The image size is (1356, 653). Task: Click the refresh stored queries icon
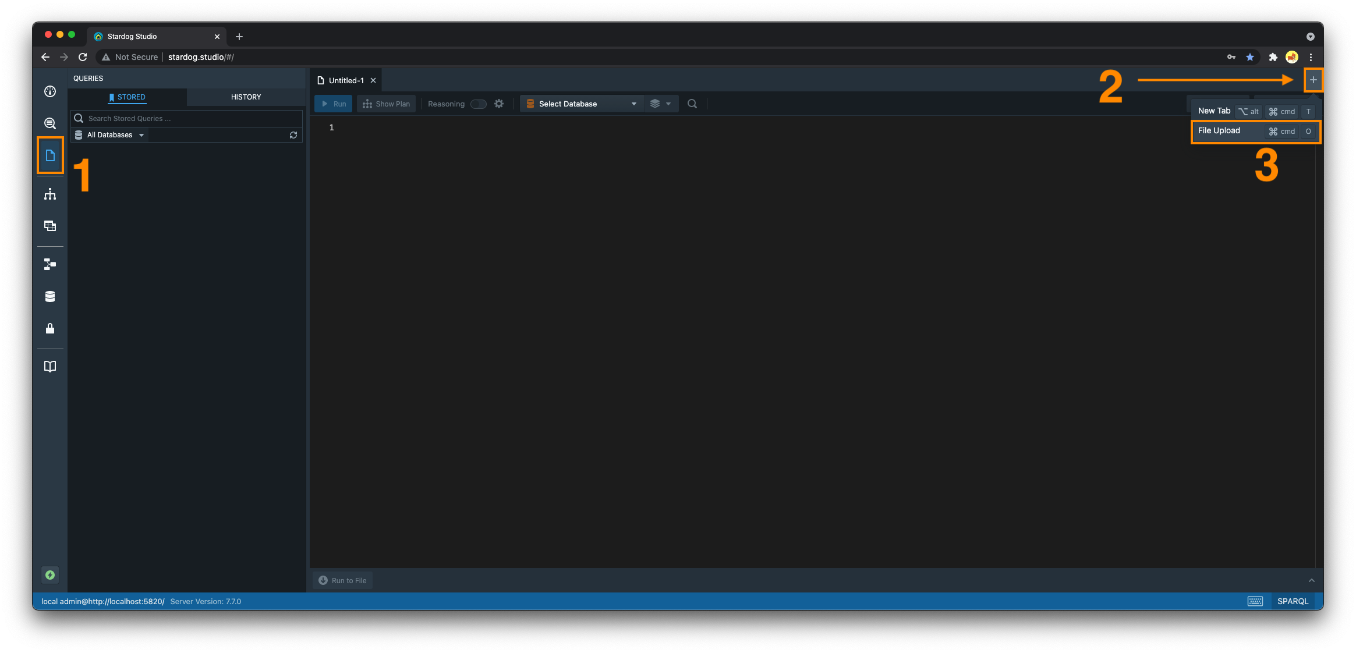coord(293,135)
